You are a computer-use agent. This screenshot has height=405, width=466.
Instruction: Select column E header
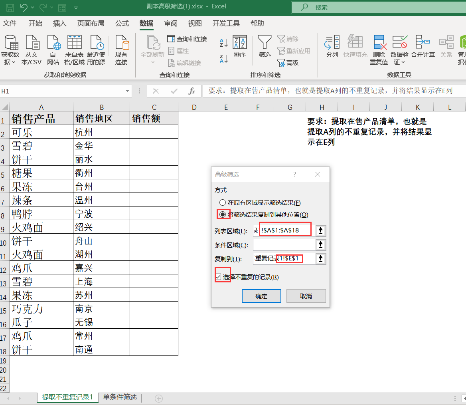click(x=226, y=107)
